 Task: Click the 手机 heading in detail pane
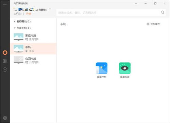point(63,24)
